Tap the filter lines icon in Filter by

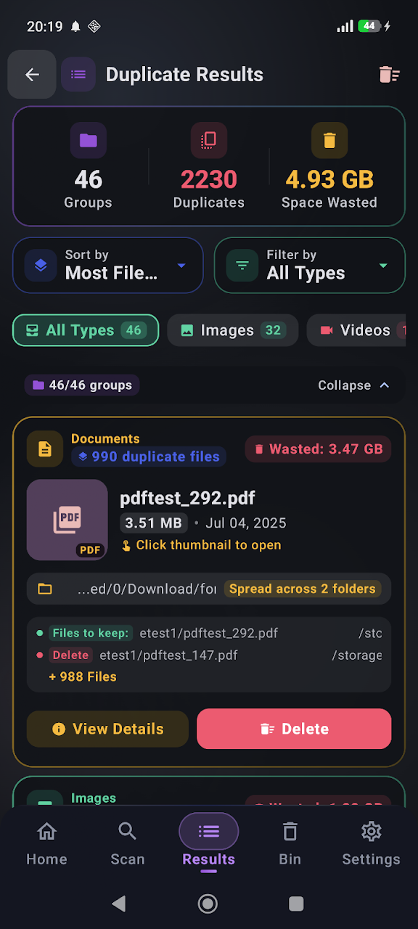tap(242, 266)
